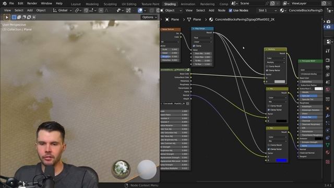The height and width of the screenshot is (188, 334).
Task: Switch to the UV Editing workspace tab
Action: (x=129, y=4)
